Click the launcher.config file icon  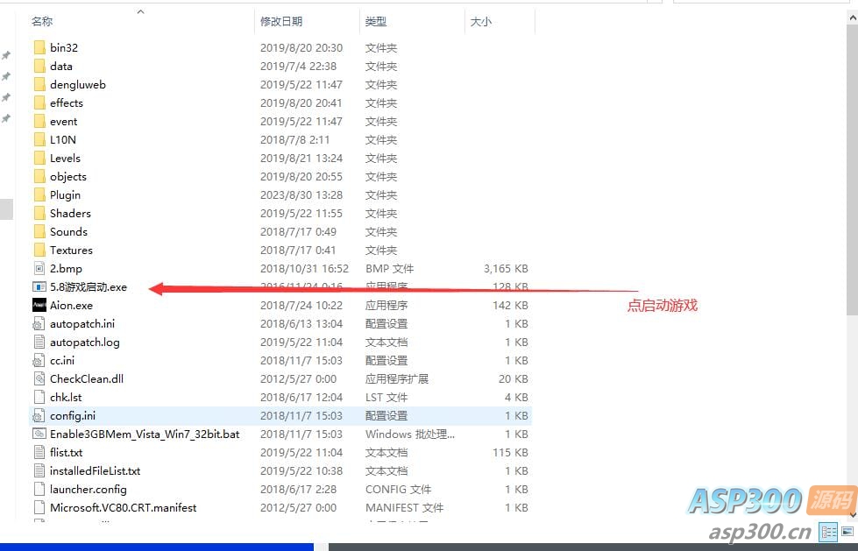point(39,489)
